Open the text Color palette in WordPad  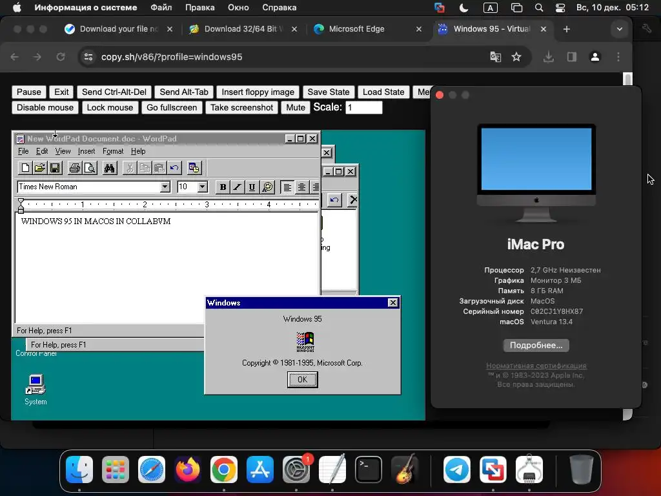[x=267, y=187]
